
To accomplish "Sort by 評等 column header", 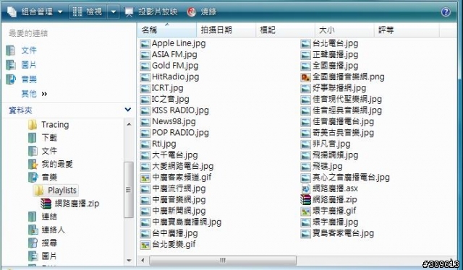I will (x=407, y=30).
